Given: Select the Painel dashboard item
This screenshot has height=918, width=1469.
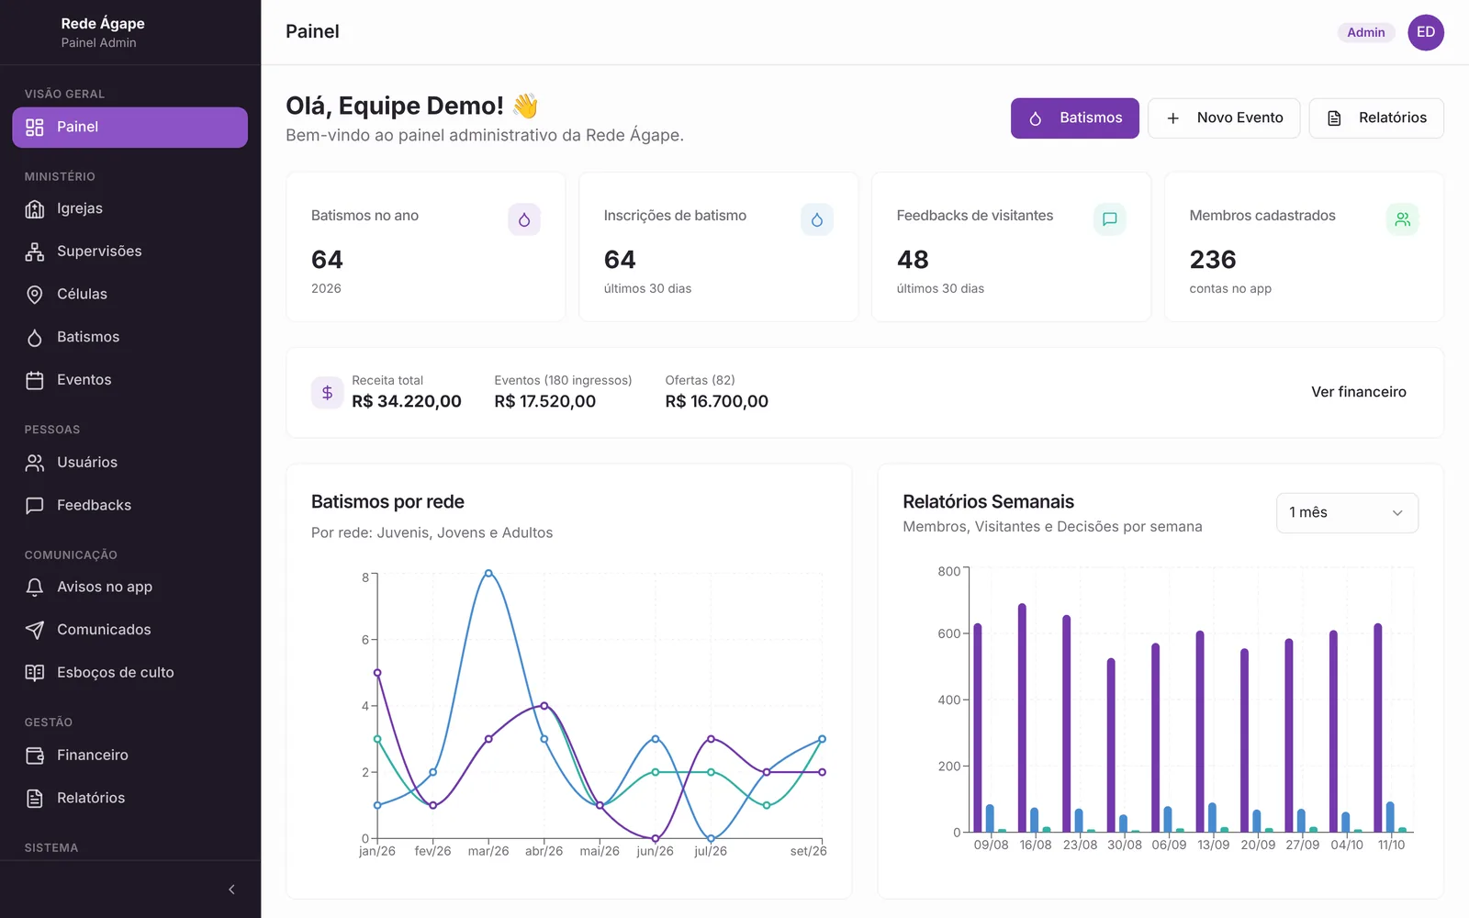Looking at the screenshot, I should click(129, 128).
